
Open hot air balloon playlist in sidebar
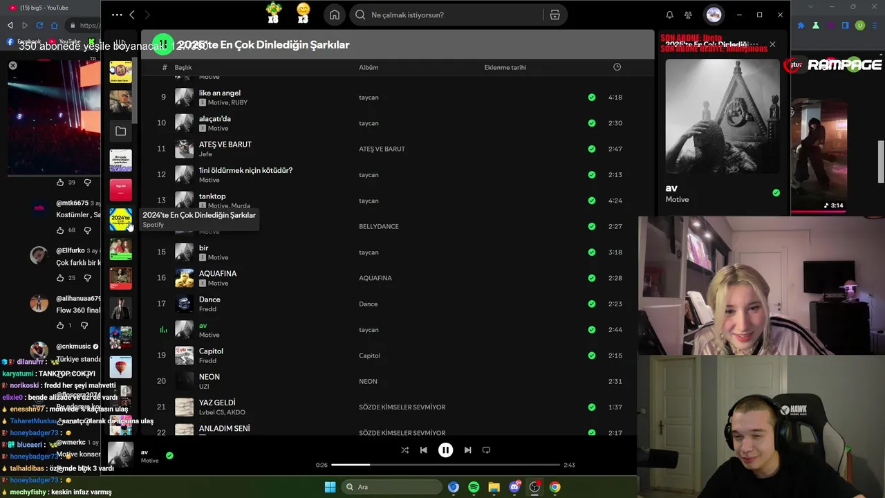[120, 367]
